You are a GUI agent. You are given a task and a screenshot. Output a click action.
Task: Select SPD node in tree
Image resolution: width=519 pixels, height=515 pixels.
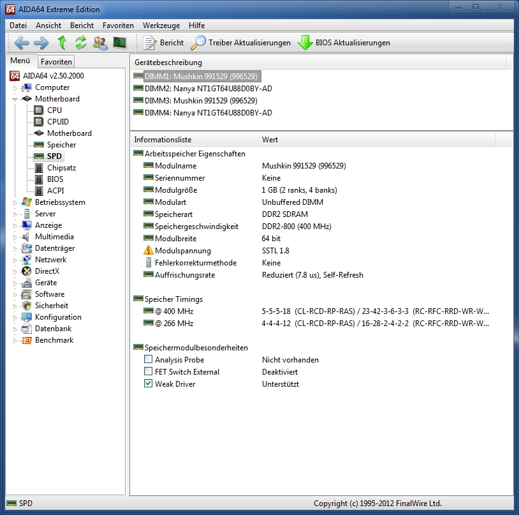click(x=54, y=156)
